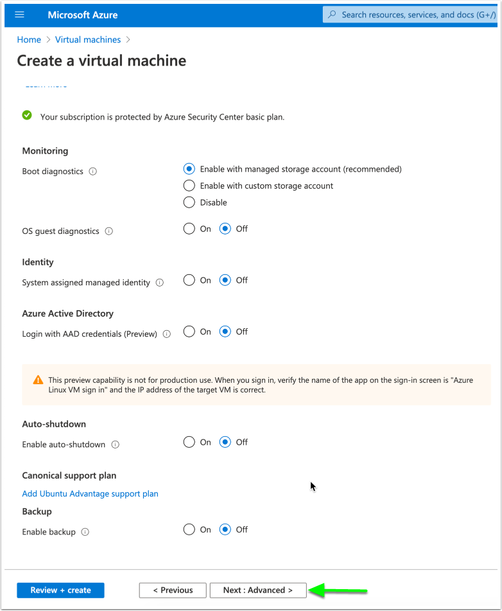
Task: Turn On Enable auto-shutdown
Action: click(189, 442)
